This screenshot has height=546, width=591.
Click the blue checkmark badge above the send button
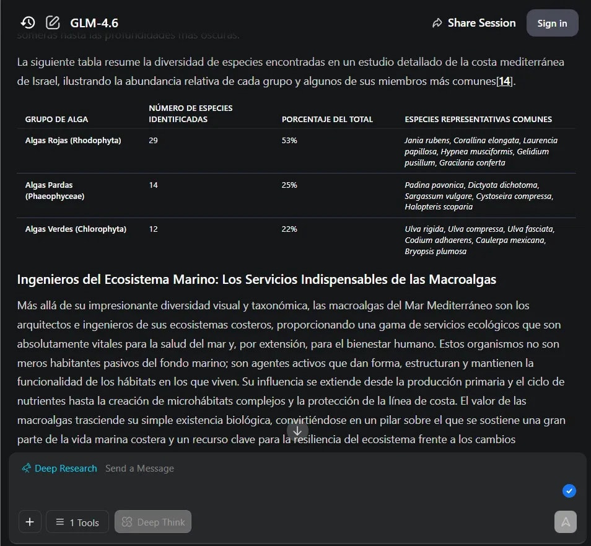coord(569,491)
